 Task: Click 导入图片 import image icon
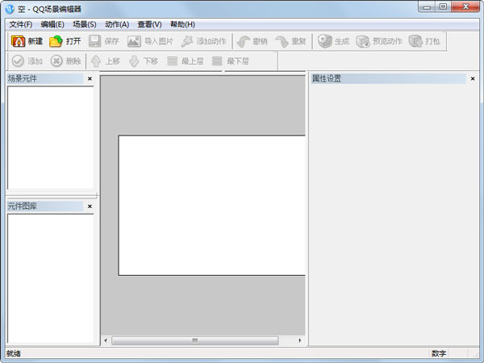pyautogui.click(x=134, y=41)
